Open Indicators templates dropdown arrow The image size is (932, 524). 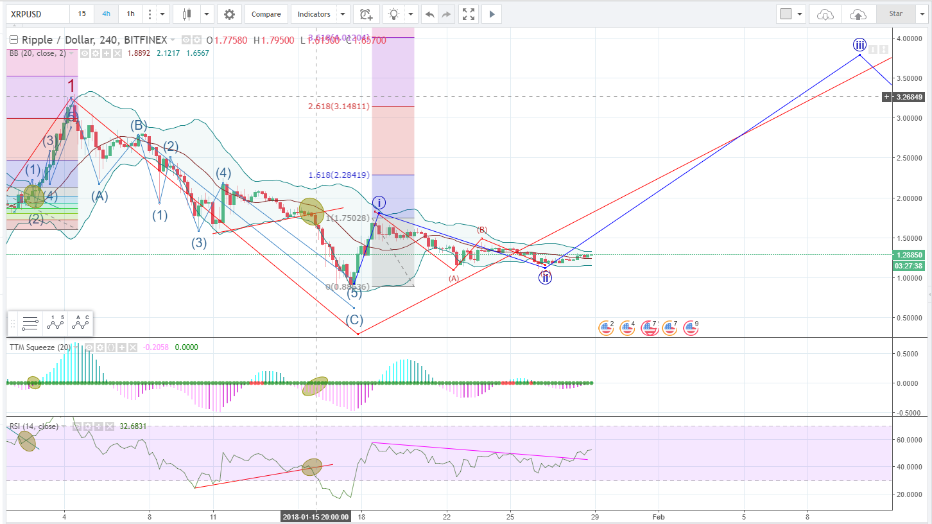click(x=343, y=13)
